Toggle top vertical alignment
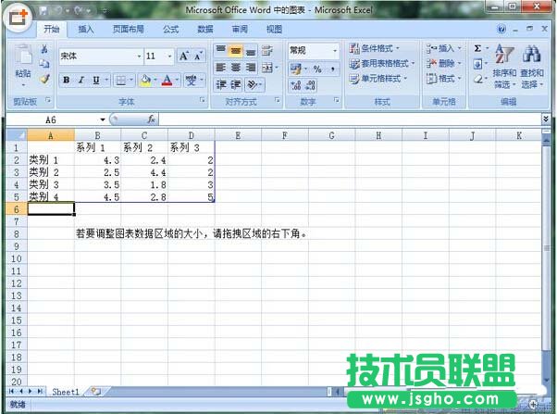 pyautogui.click(x=220, y=50)
